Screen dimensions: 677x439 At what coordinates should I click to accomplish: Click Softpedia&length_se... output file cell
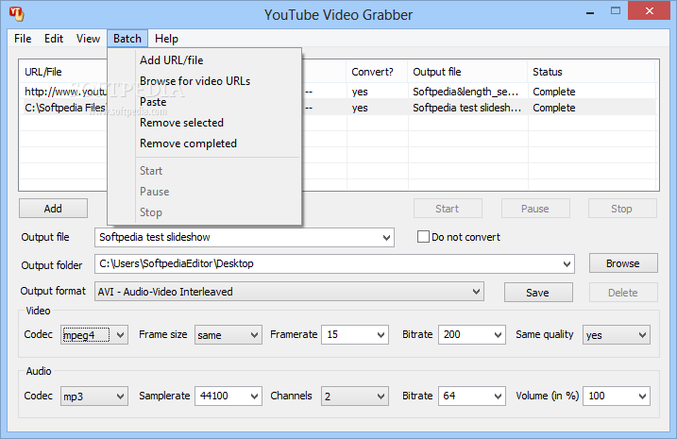465,92
